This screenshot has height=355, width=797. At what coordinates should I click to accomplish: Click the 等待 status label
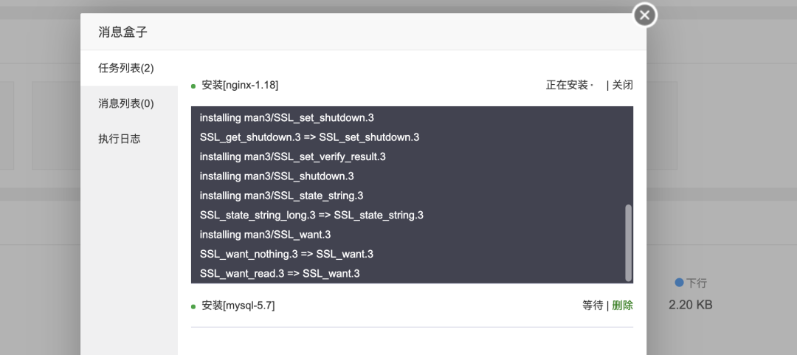pos(593,306)
